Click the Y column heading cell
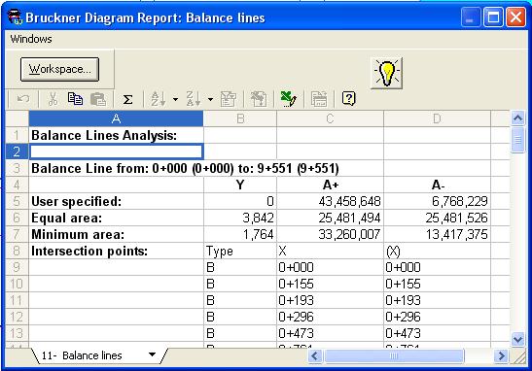Image resolution: width=532 pixels, height=371 pixels. [x=240, y=185]
